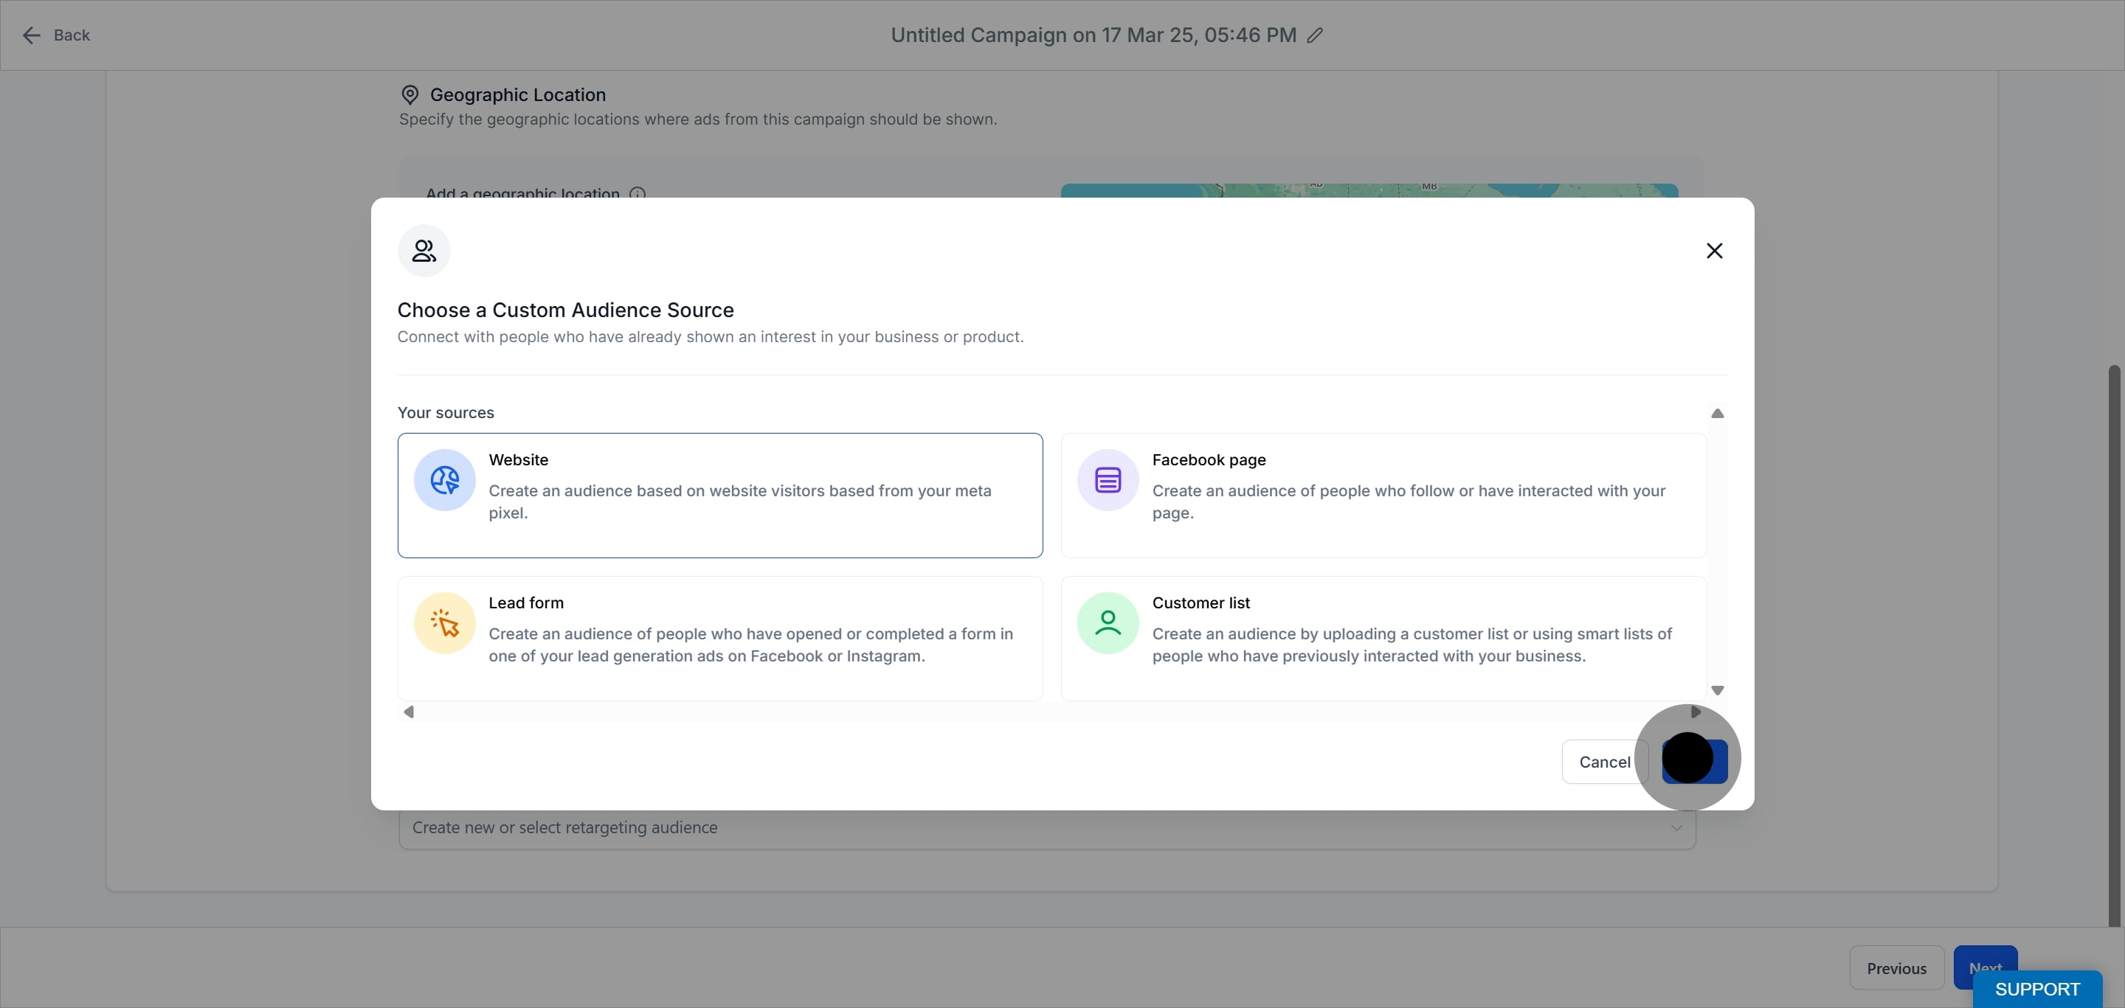Click the scroll up arrow in sources list
Screen dimensions: 2125x1008
point(1718,414)
